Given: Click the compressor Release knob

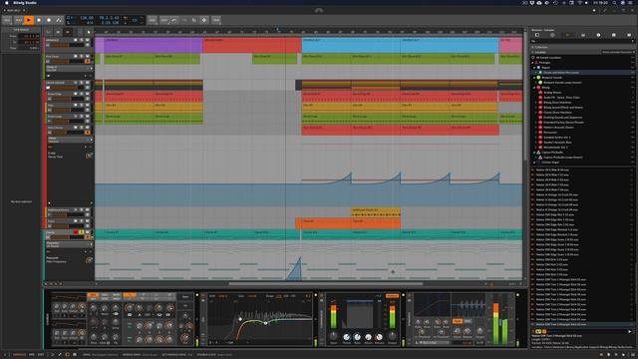Looking at the screenshot, I should 379,337.
